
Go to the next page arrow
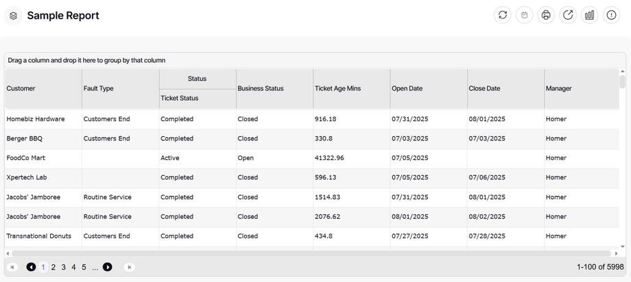coord(108,267)
